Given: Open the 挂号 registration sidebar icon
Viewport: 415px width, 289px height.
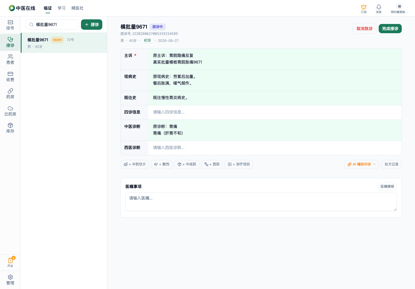Looking at the screenshot, I should pyautogui.click(x=10, y=25).
